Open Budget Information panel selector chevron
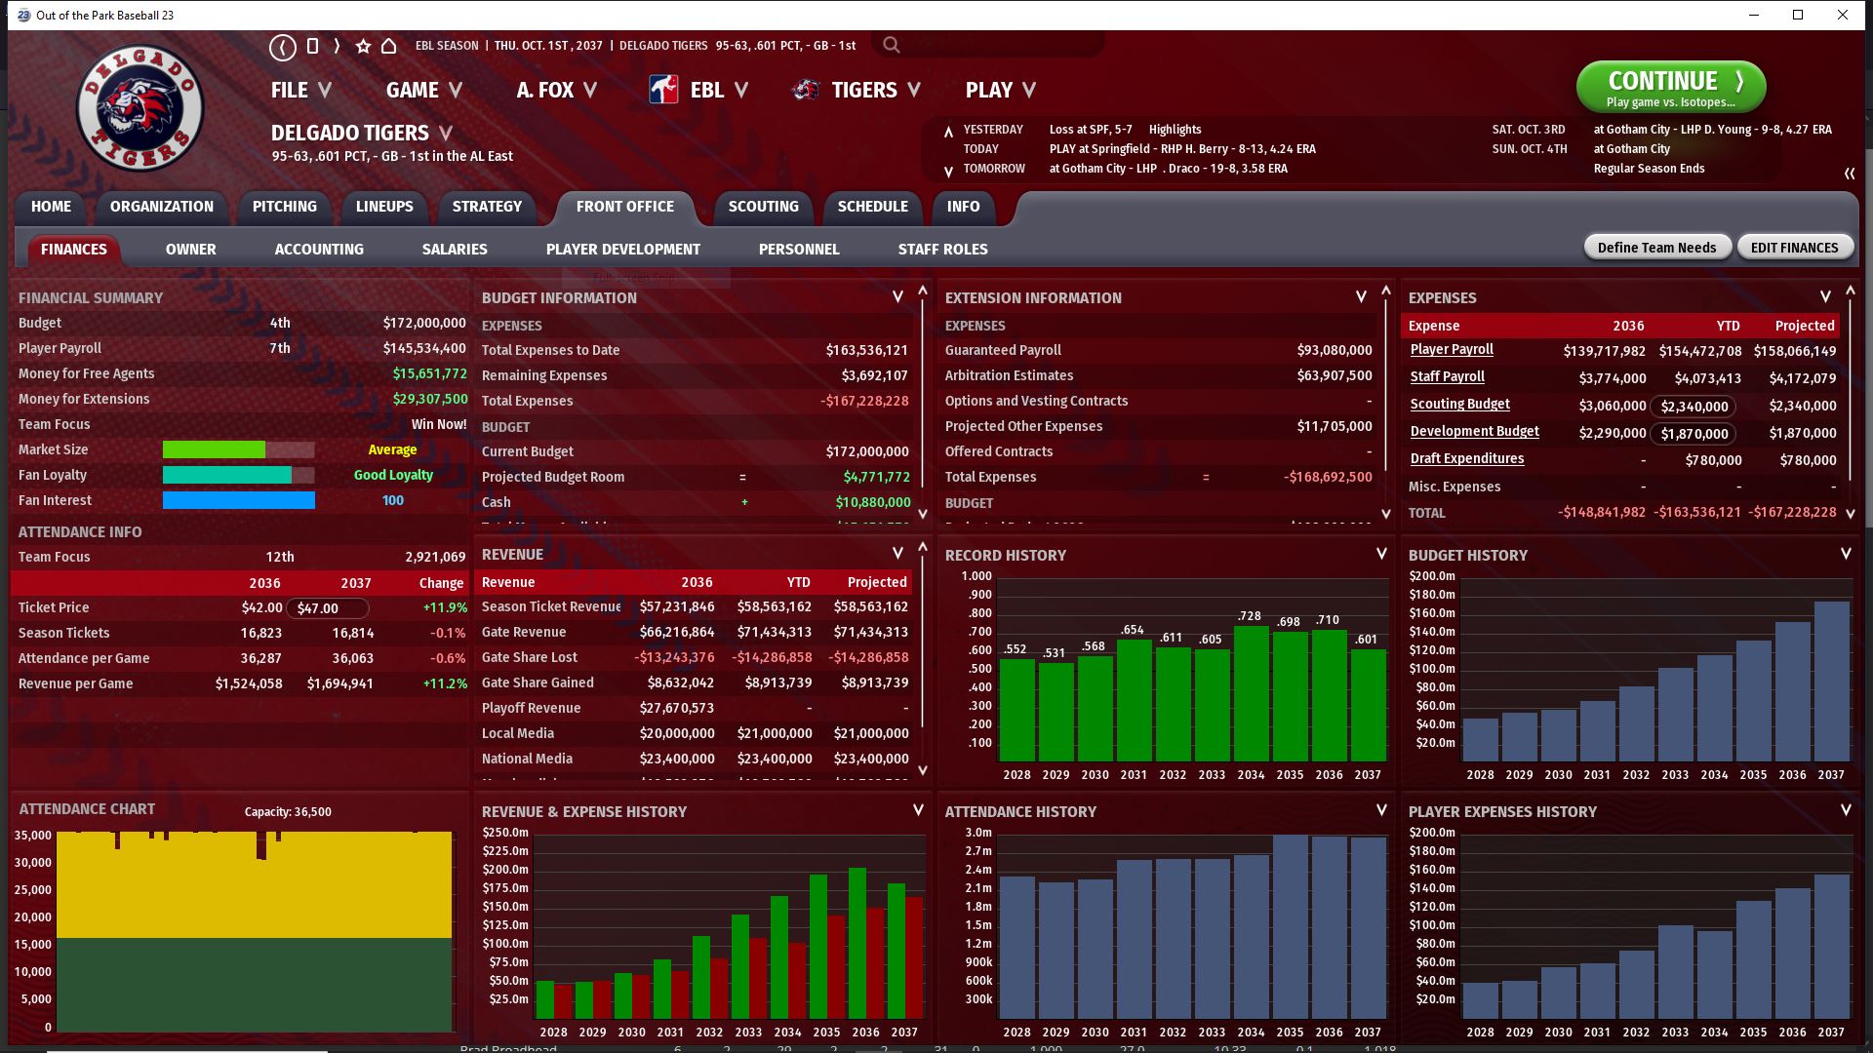1873x1053 pixels. point(897,296)
